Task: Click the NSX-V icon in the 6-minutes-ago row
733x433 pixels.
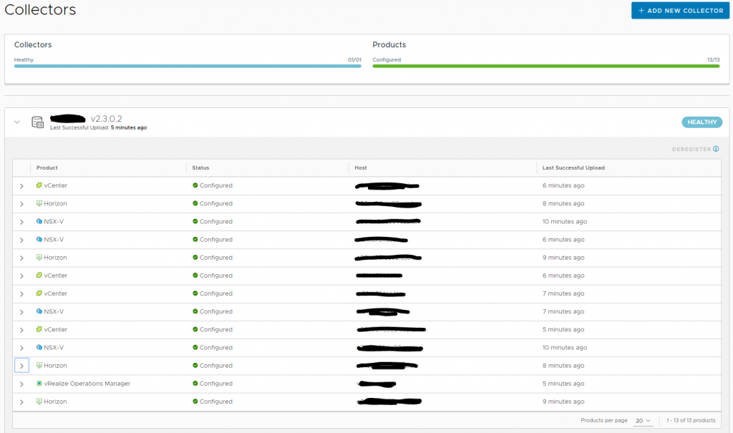Action: click(39, 240)
